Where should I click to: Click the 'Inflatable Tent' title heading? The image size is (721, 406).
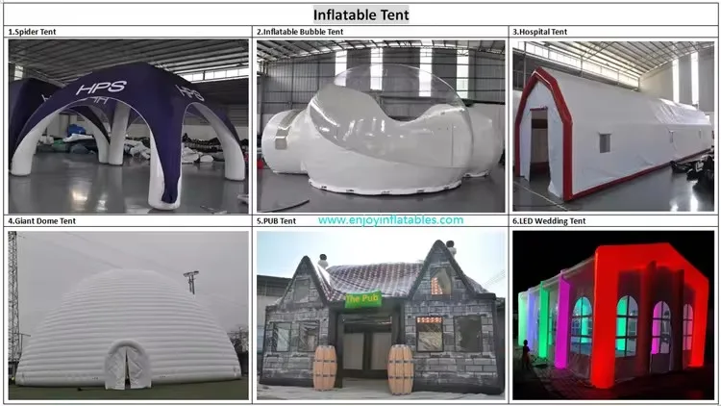(360, 14)
